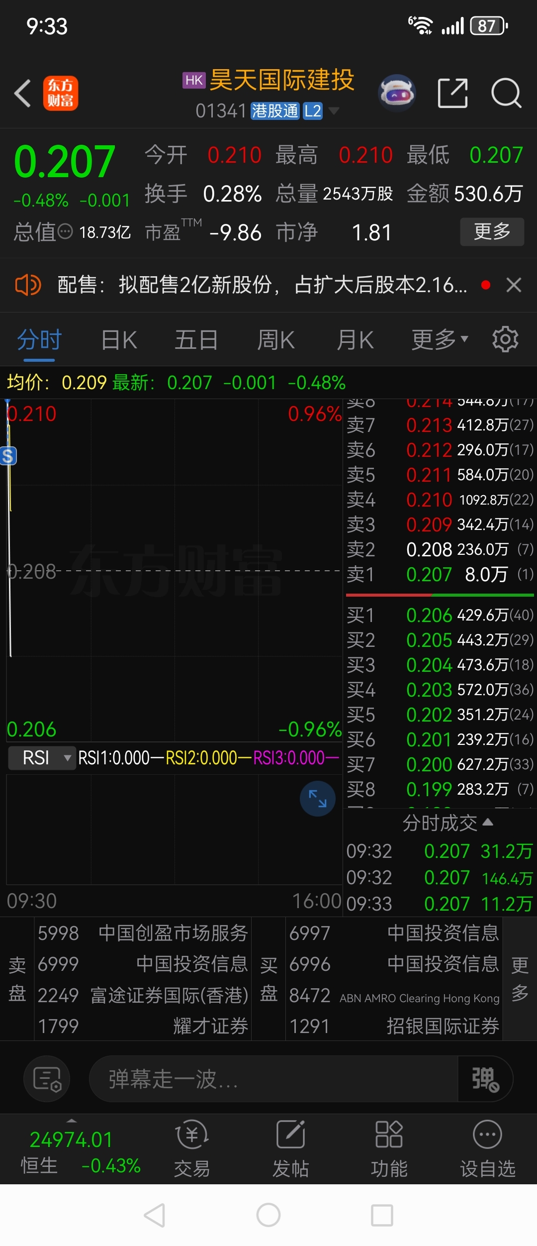Open chart settings gear icon

(505, 339)
